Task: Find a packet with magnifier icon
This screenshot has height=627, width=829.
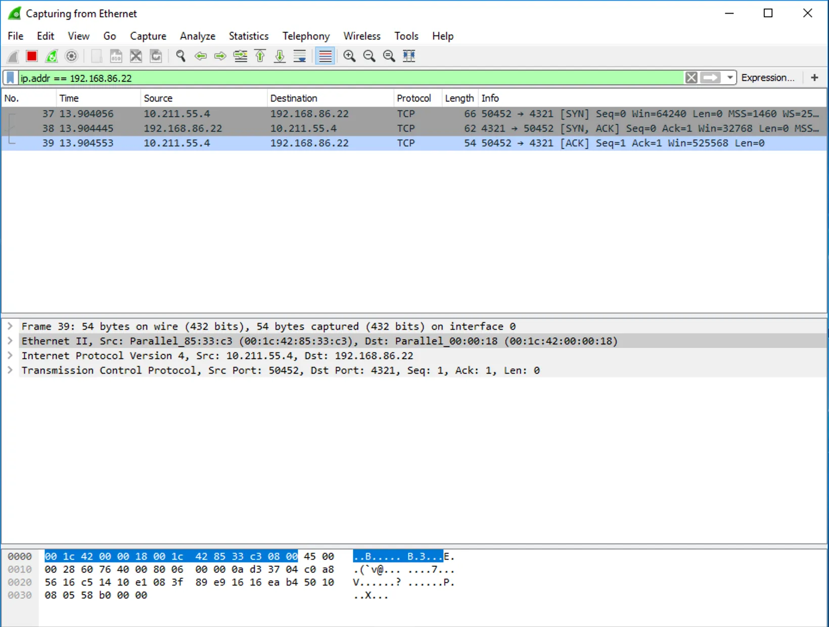Action: pos(180,56)
